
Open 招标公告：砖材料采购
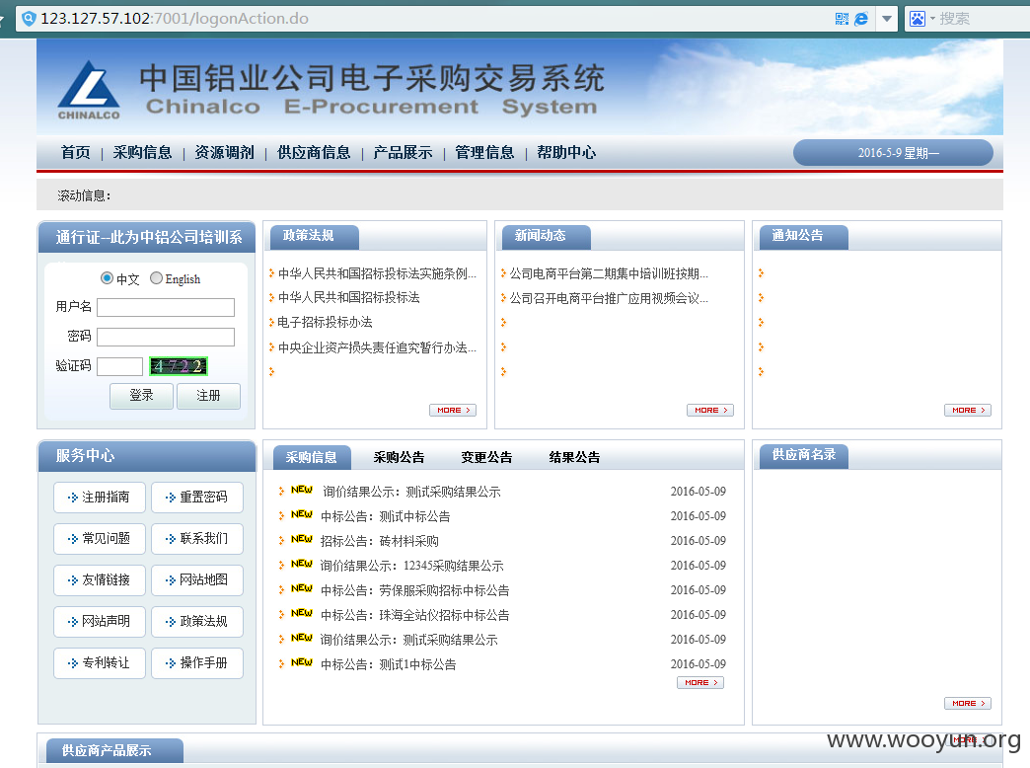(379, 541)
